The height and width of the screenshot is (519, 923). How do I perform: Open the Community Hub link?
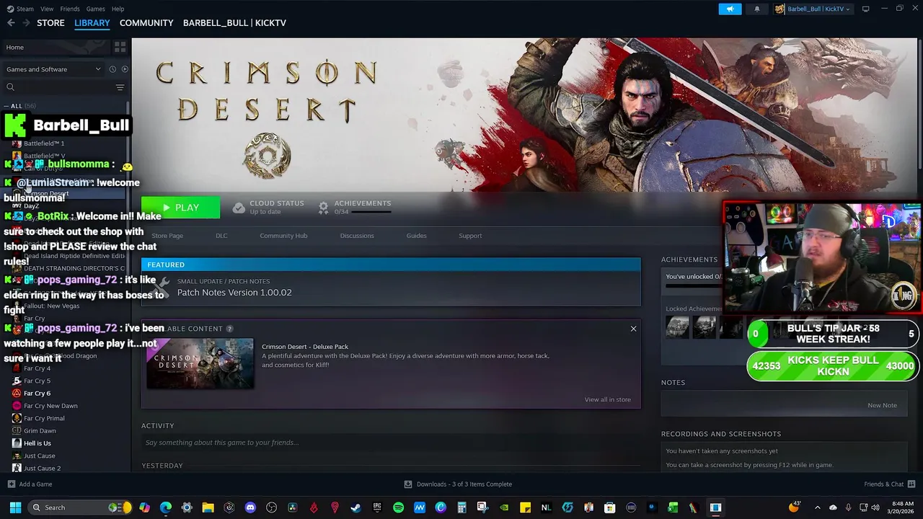tap(283, 236)
